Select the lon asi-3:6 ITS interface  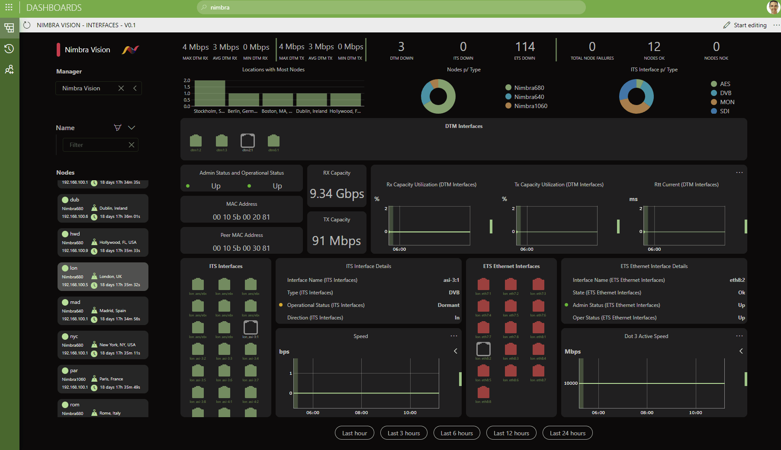coord(224,371)
